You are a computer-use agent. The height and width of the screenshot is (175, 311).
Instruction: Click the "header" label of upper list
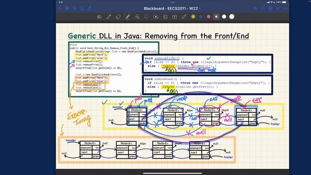point(118,107)
